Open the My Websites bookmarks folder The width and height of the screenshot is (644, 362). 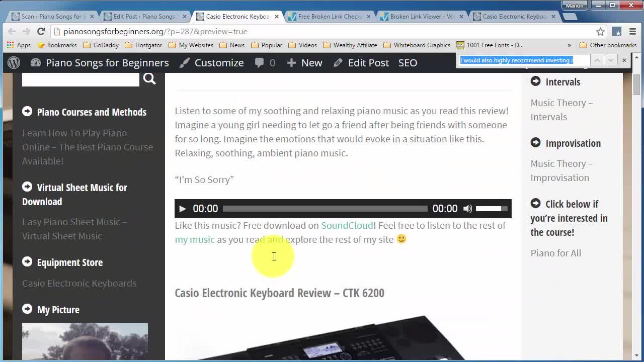point(191,45)
